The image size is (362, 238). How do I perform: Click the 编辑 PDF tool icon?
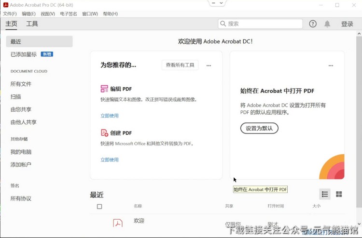click(104, 89)
